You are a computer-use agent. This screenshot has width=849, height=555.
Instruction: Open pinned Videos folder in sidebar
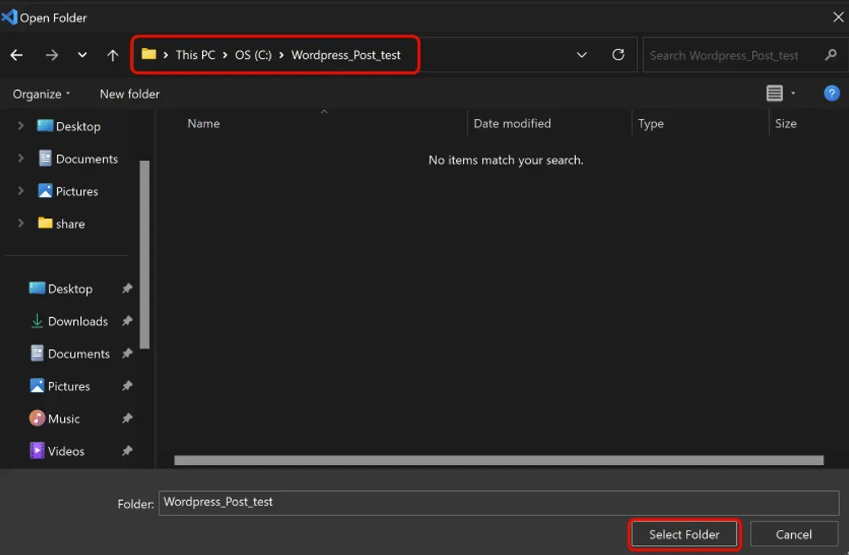click(x=66, y=451)
